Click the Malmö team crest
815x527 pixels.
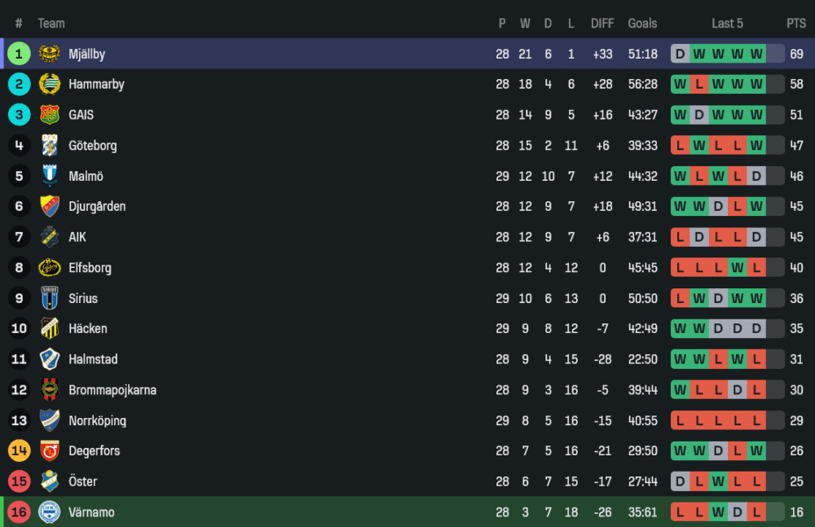click(x=50, y=176)
